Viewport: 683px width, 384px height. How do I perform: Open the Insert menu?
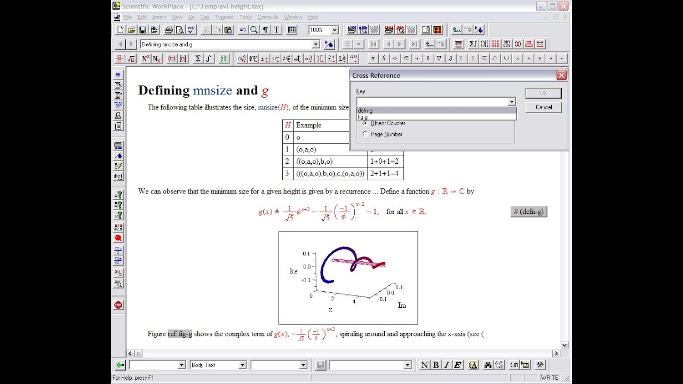click(x=159, y=17)
